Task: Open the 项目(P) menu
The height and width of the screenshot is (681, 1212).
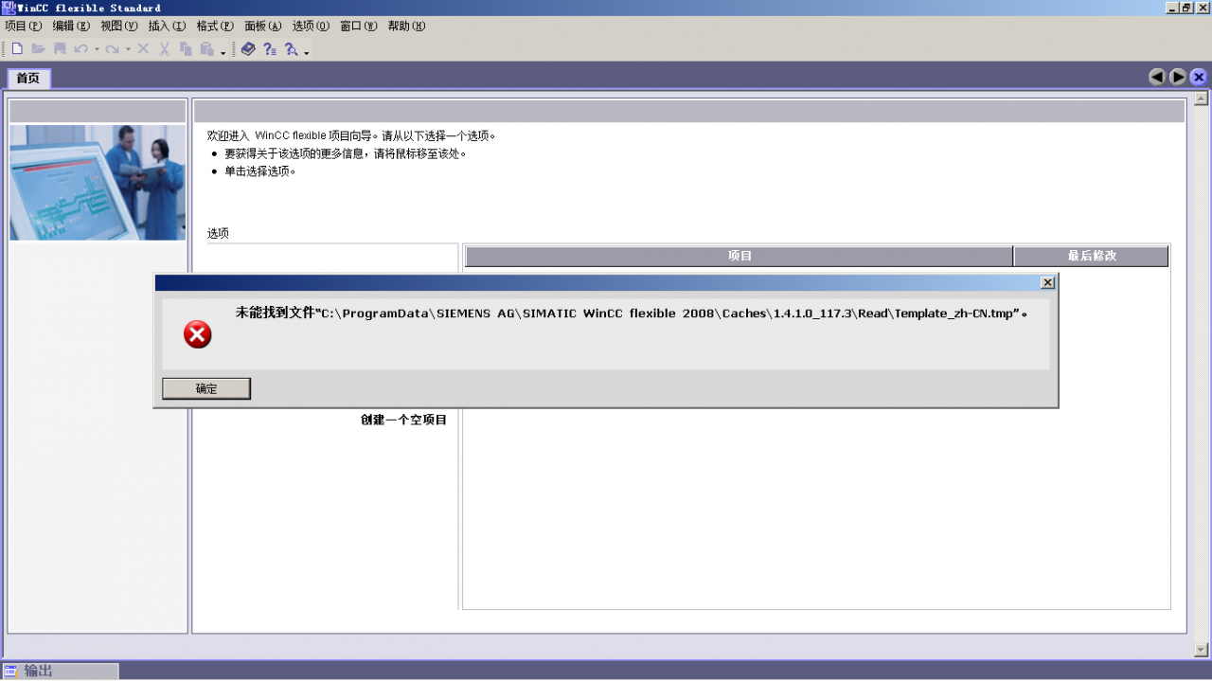Action: tap(24, 27)
